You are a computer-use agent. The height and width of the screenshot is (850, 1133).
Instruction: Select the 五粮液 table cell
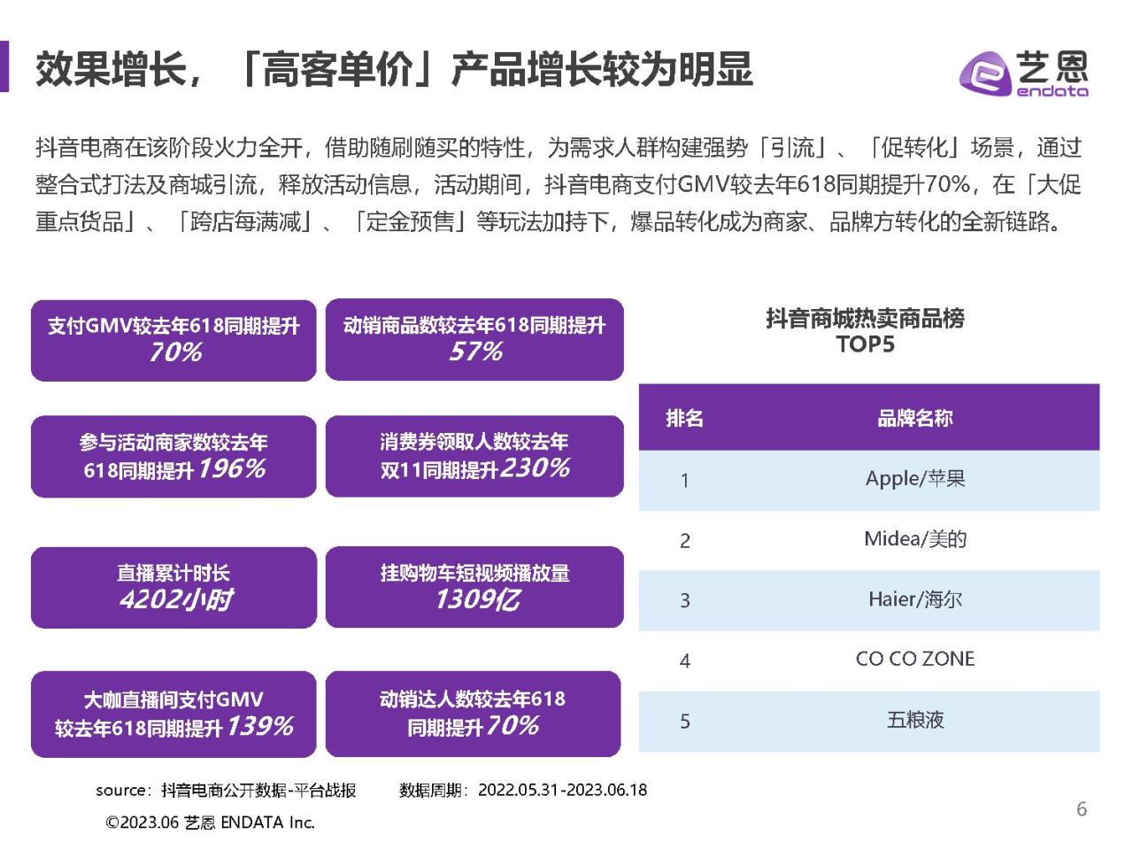click(915, 720)
